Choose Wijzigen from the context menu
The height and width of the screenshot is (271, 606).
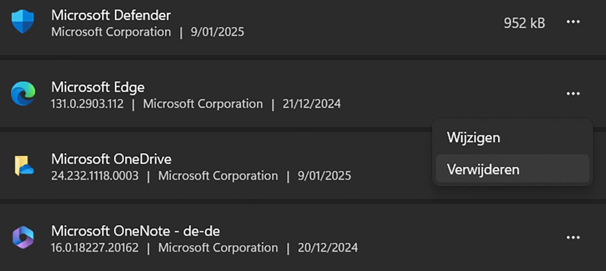pos(473,138)
